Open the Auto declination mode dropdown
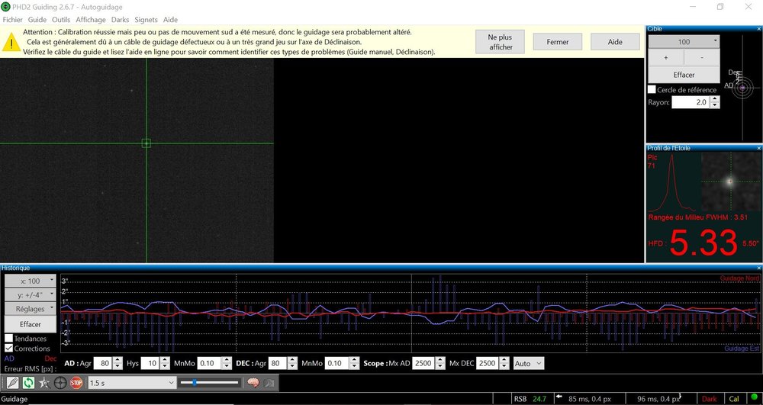The width and height of the screenshot is (763, 405). coord(529,363)
